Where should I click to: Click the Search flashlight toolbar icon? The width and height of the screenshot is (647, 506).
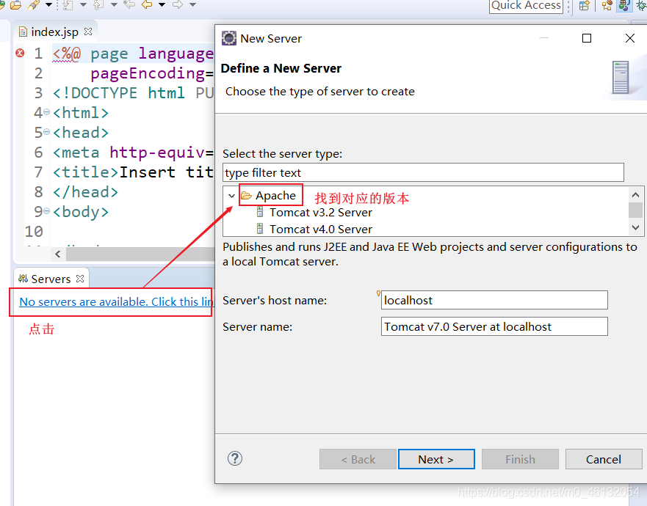pos(34,5)
